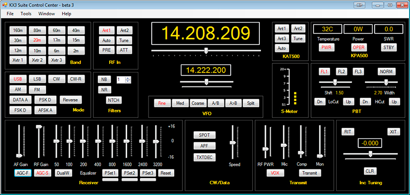Click the RF Gain slider
Viewport: 410px width, 195px height.
[x=39, y=141]
